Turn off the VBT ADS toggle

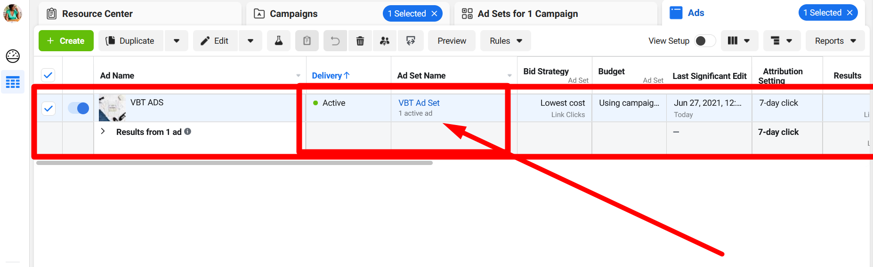click(79, 109)
